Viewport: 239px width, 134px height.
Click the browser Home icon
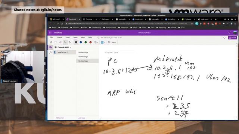click(62, 23)
